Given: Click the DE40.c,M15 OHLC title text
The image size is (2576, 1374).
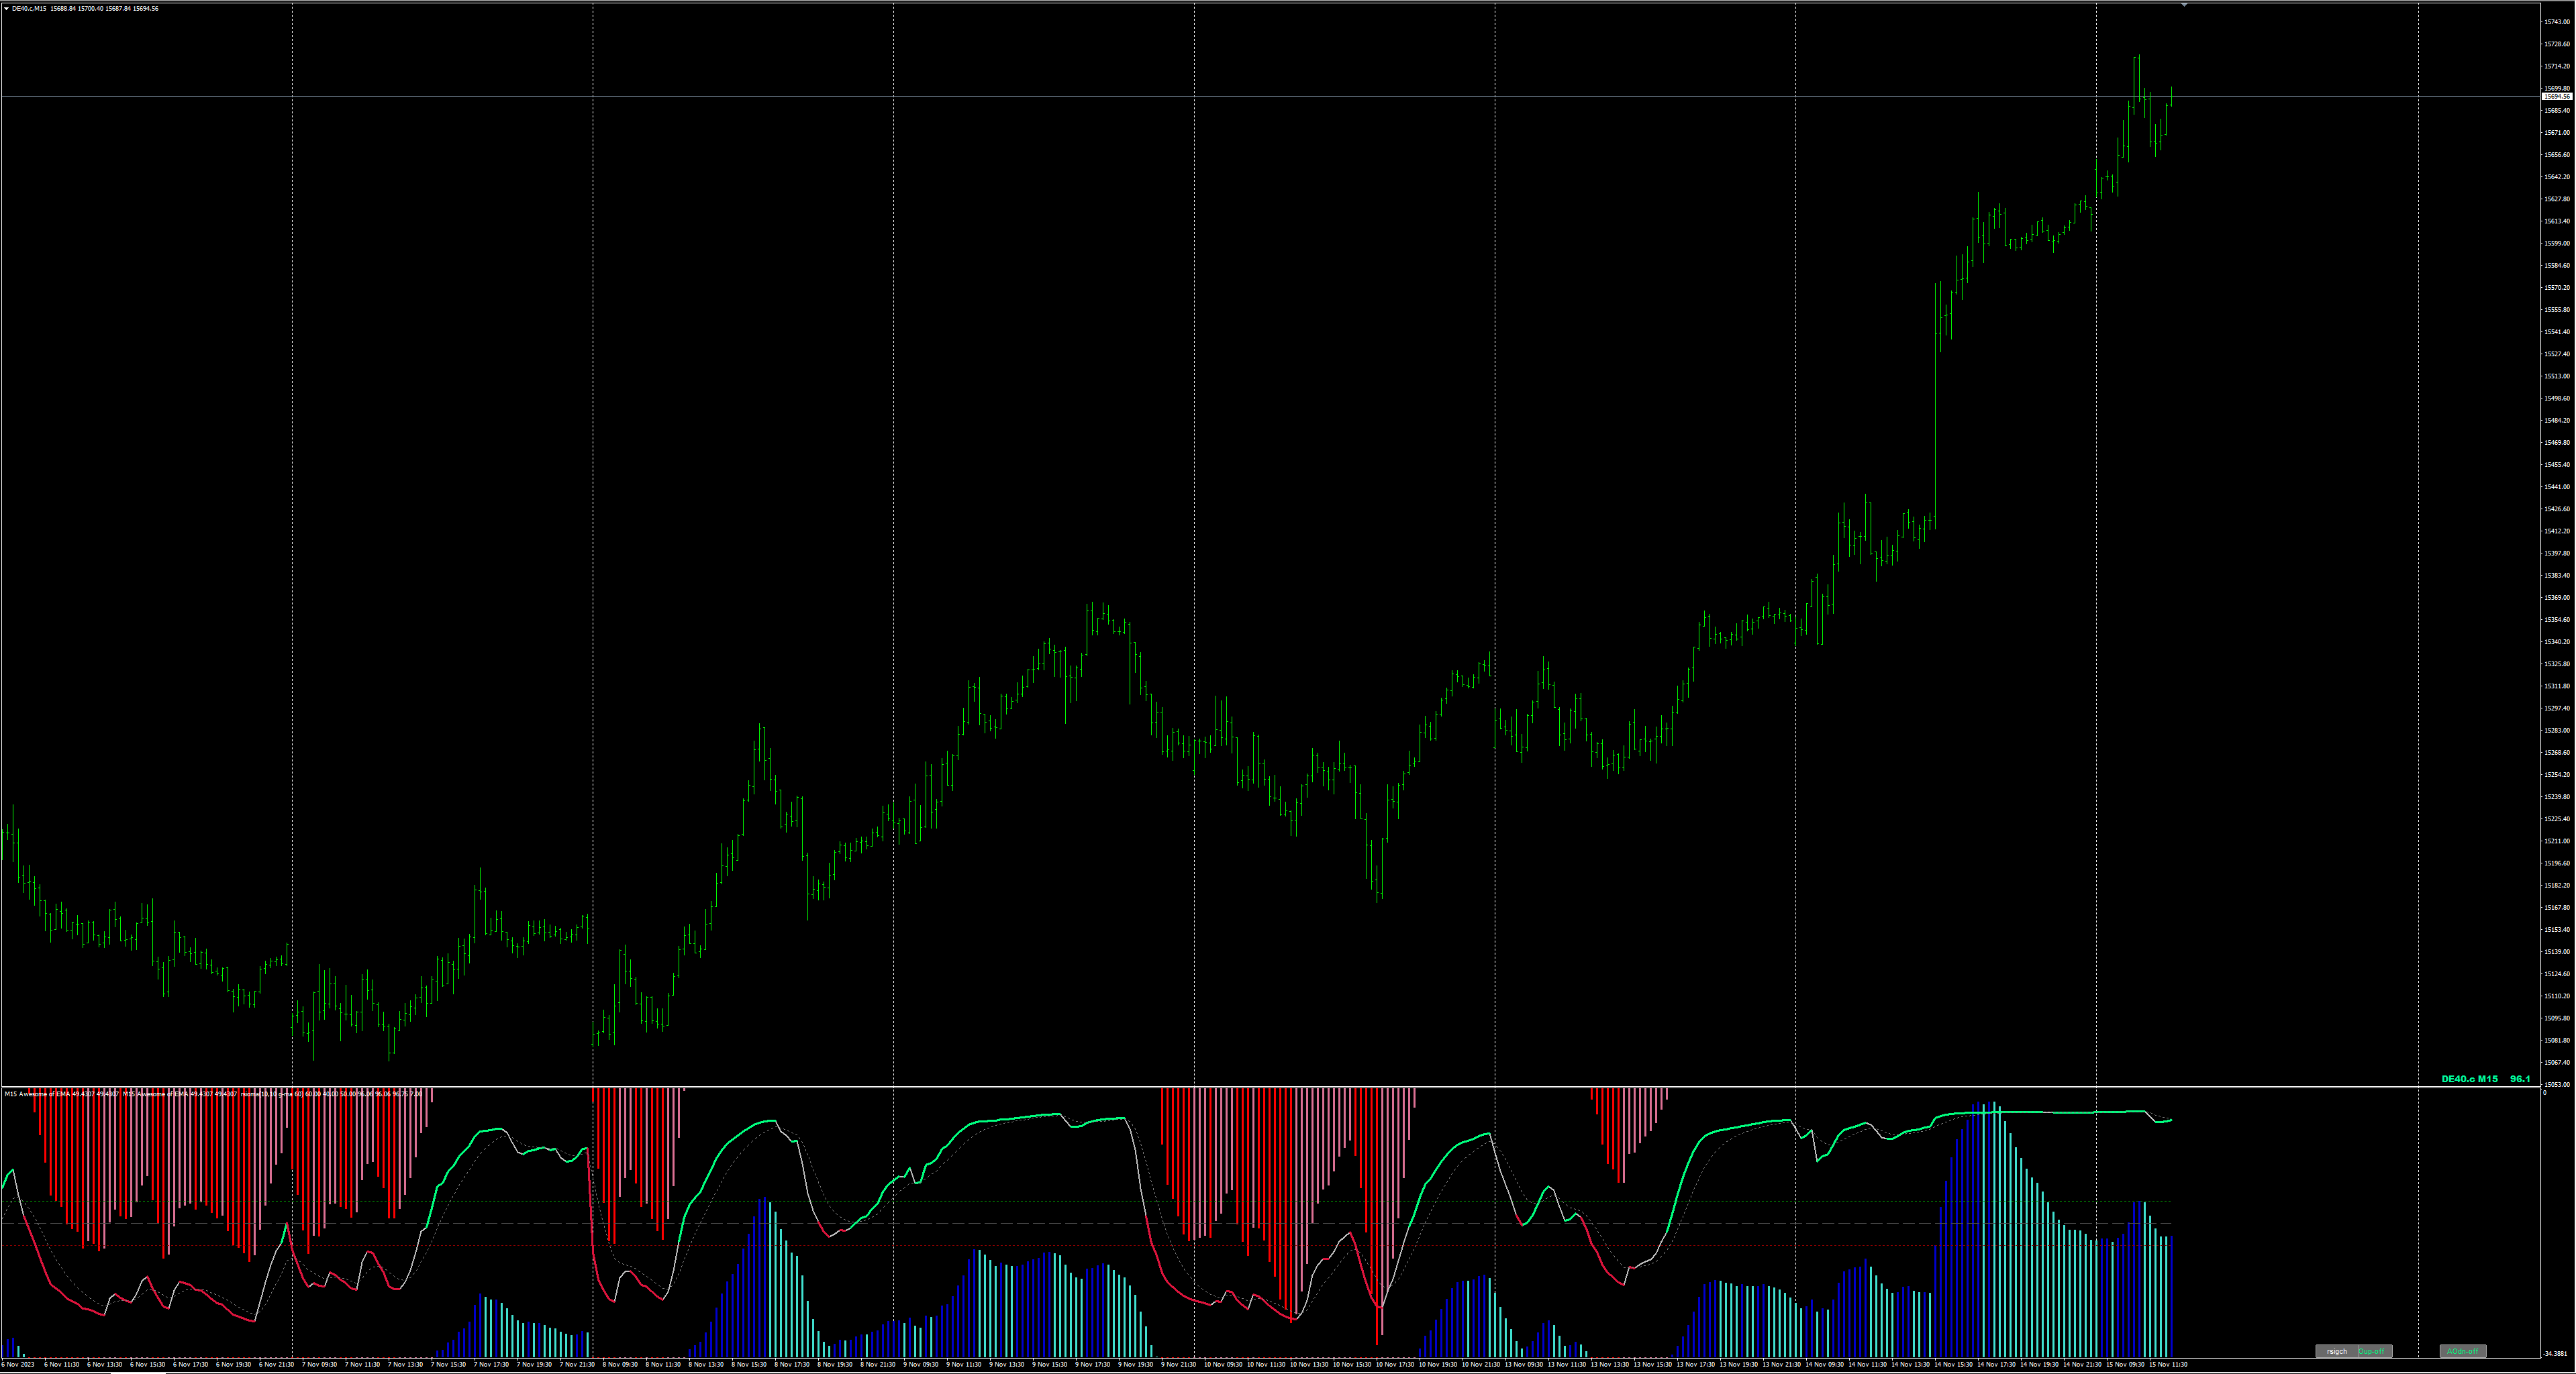Looking at the screenshot, I should point(85,9).
